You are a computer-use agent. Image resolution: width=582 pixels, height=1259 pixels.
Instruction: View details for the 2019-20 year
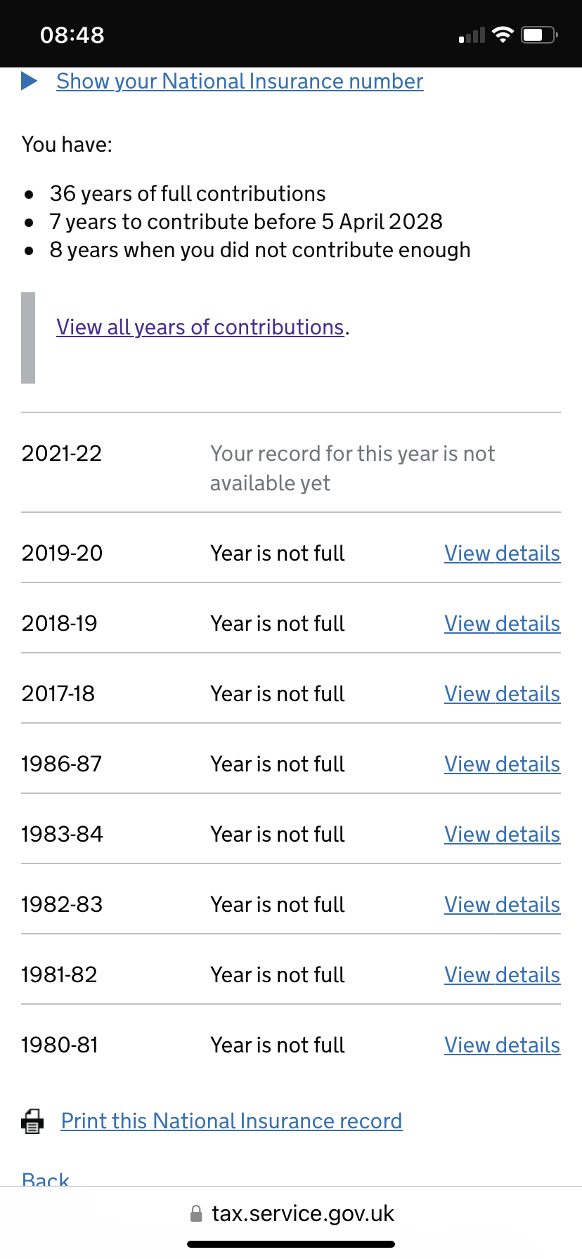(x=502, y=554)
